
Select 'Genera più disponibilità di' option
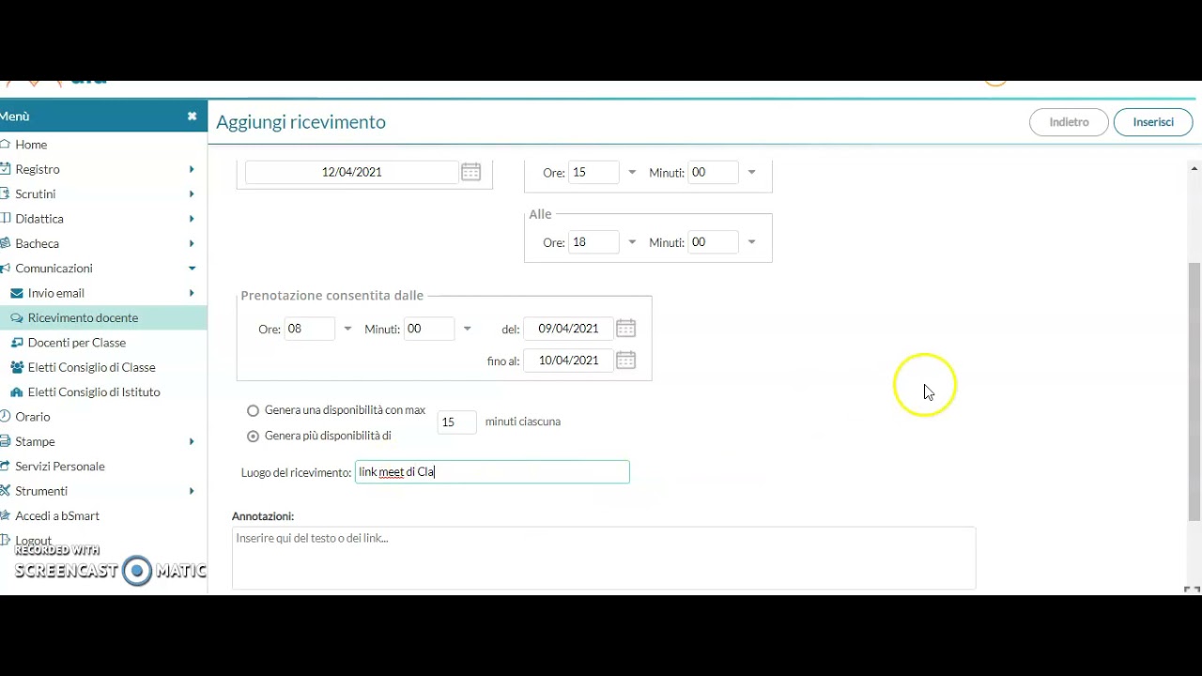point(253,437)
